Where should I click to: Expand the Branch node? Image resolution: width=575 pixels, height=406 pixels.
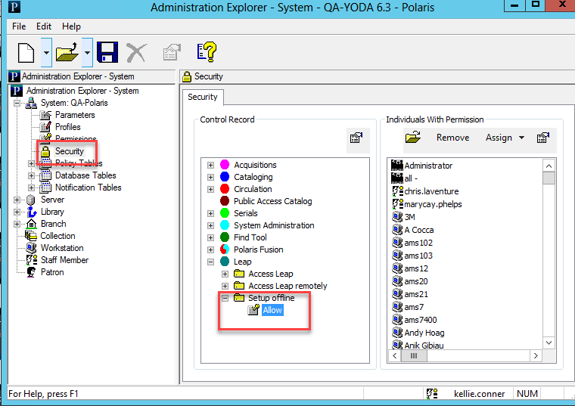(17, 225)
